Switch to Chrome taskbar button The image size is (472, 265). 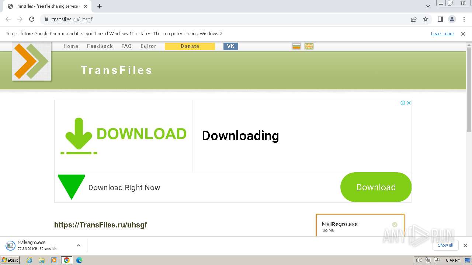pos(67,260)
